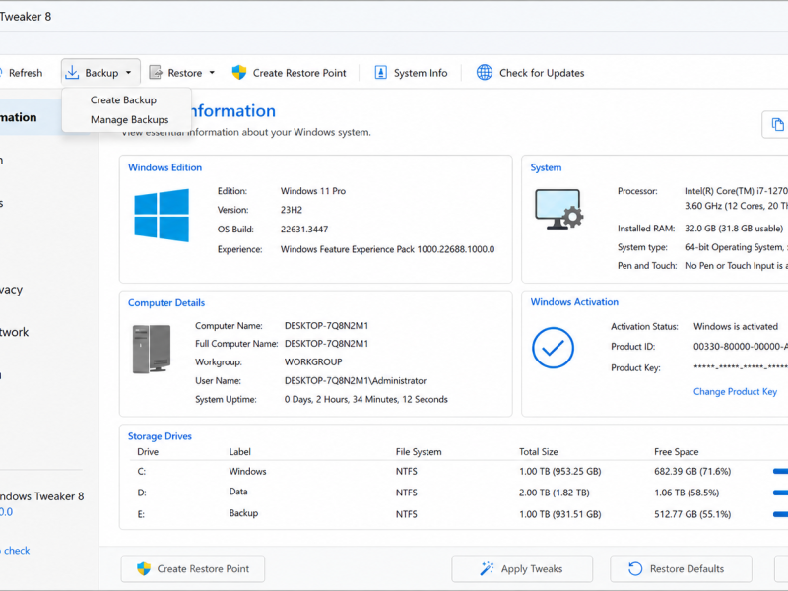Click the globe icon for updates

[x=485, y=72]
